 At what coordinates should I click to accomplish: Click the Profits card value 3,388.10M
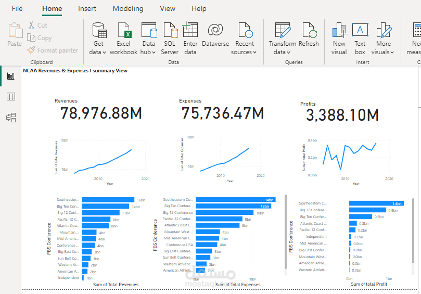click(x=342, y=115)
